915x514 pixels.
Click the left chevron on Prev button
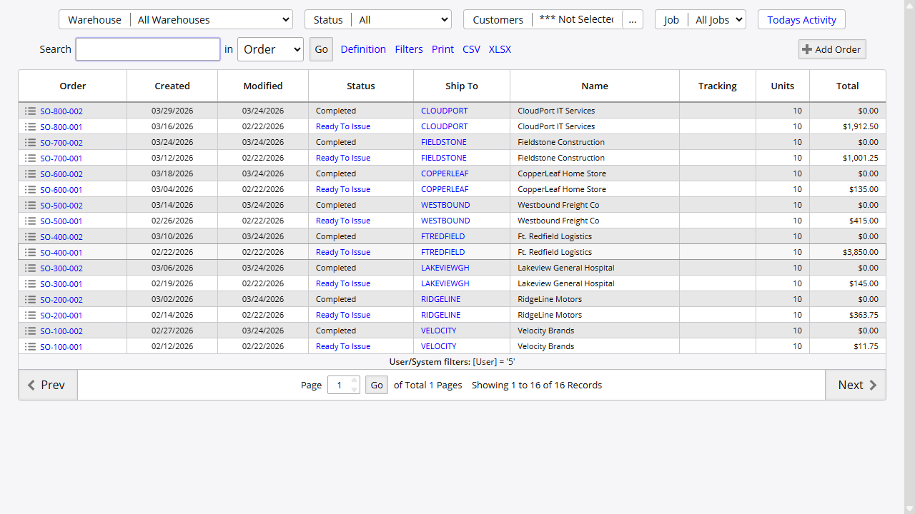click(x=31, y=385)
